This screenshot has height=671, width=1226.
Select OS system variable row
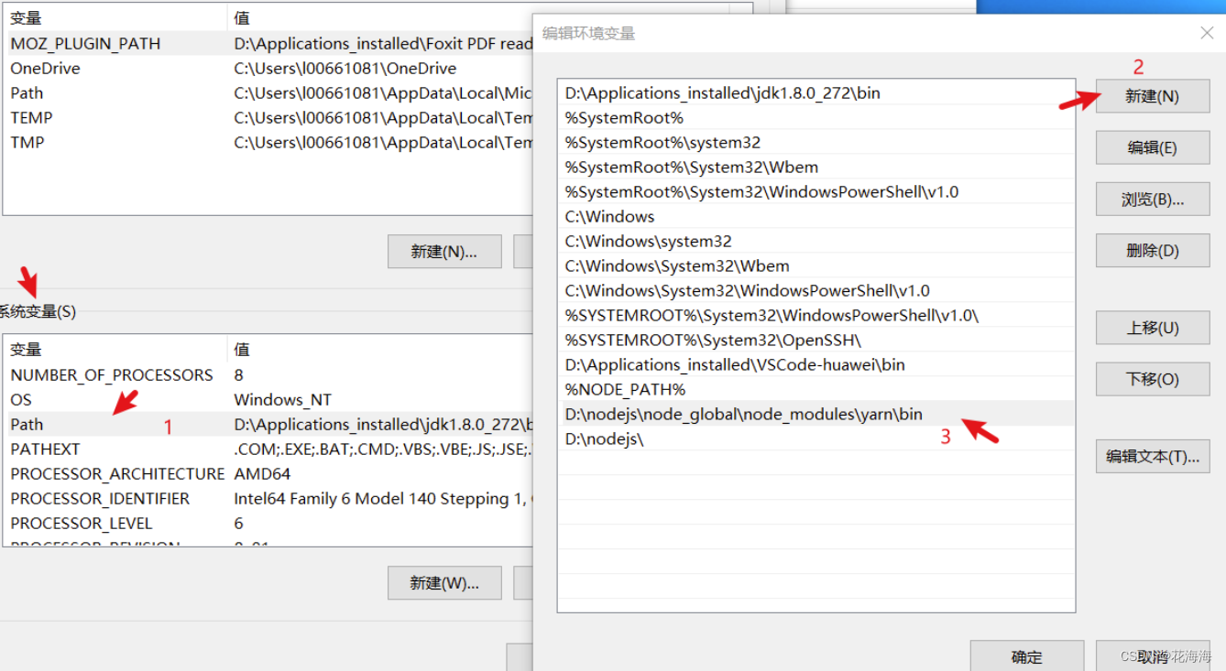pos(268,399)
